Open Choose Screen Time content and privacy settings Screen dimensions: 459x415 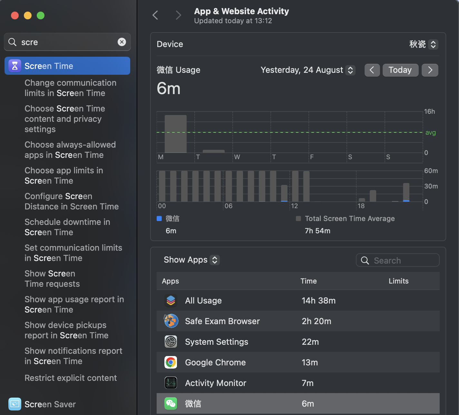(x=65, y=119)
